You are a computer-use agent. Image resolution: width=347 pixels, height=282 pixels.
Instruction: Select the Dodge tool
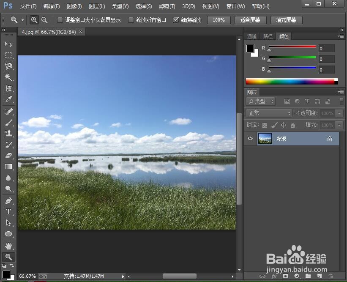pyautogui.click(x=8, y=189)
